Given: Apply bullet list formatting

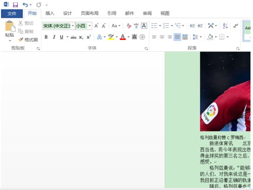Looking at the screenshot, I should click(154, 26).
